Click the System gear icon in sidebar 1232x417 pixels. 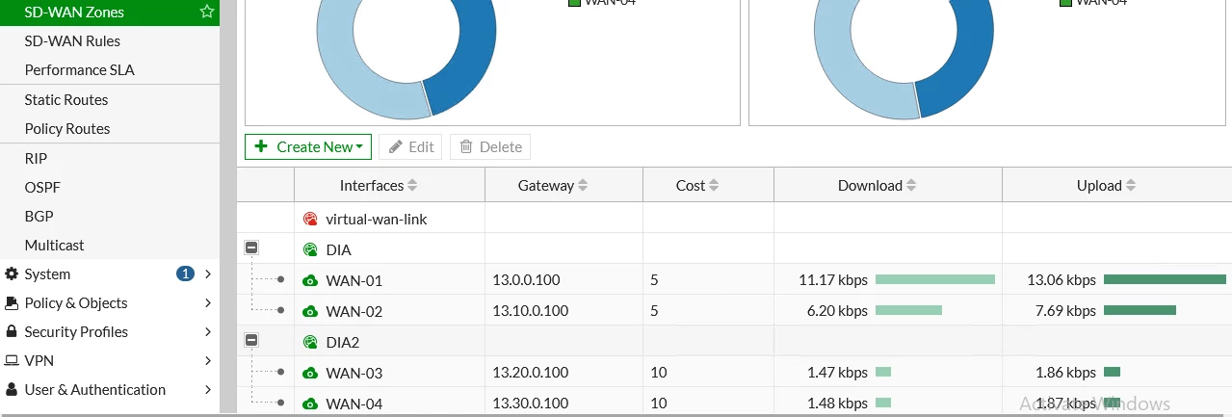click(x=12, y=274)
